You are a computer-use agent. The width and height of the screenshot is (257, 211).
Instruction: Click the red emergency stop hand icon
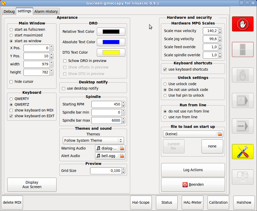(243, 24)
